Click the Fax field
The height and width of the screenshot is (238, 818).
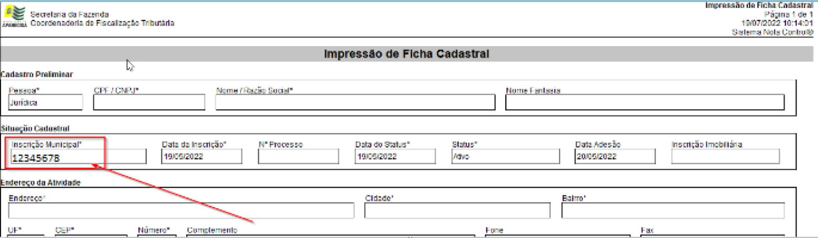(x=713, y=236)
